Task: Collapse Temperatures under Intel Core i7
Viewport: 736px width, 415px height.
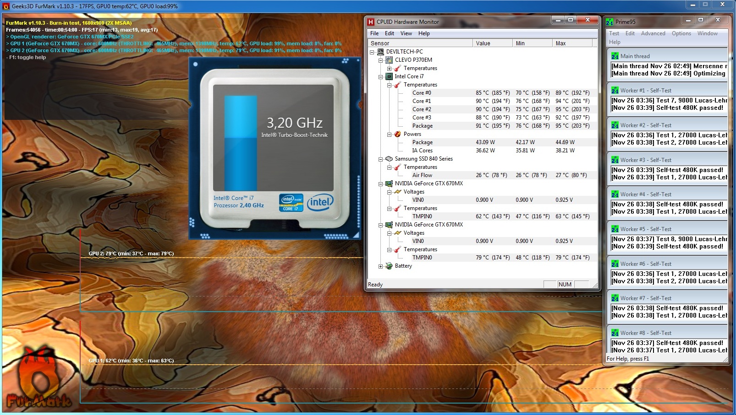Action: (x=389, y=85)
